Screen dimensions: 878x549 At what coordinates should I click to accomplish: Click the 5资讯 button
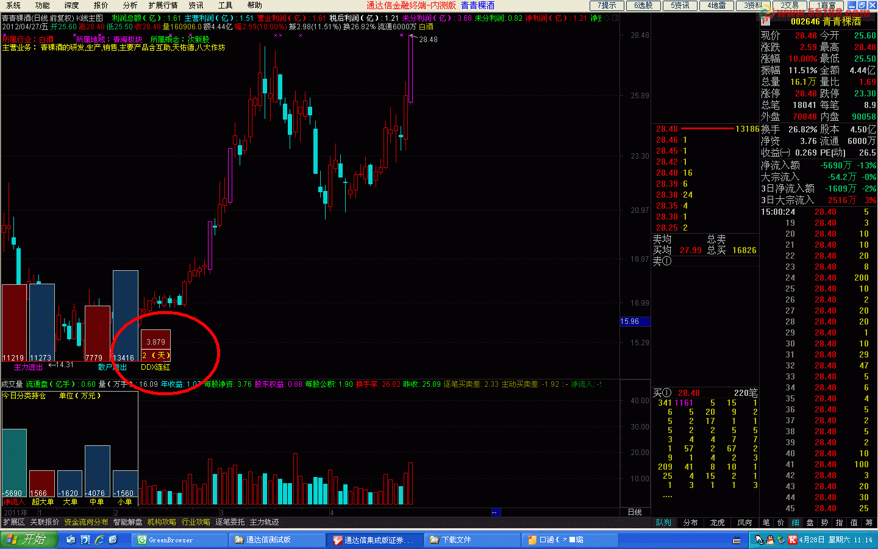(680, 5)
